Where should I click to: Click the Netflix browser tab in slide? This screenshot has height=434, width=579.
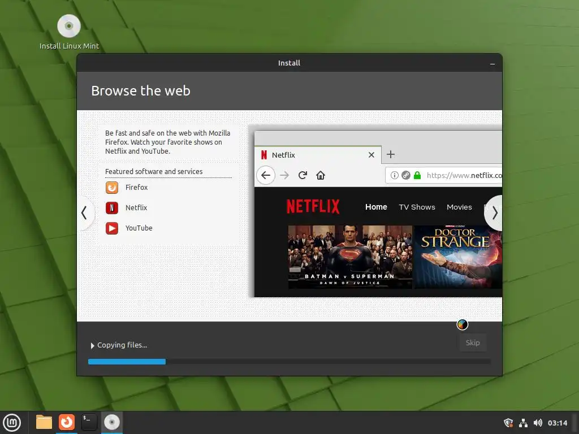[318, 155]
